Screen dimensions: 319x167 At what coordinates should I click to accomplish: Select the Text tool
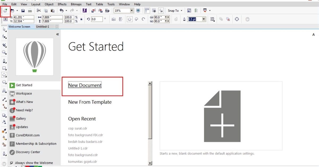pos(4,90)
